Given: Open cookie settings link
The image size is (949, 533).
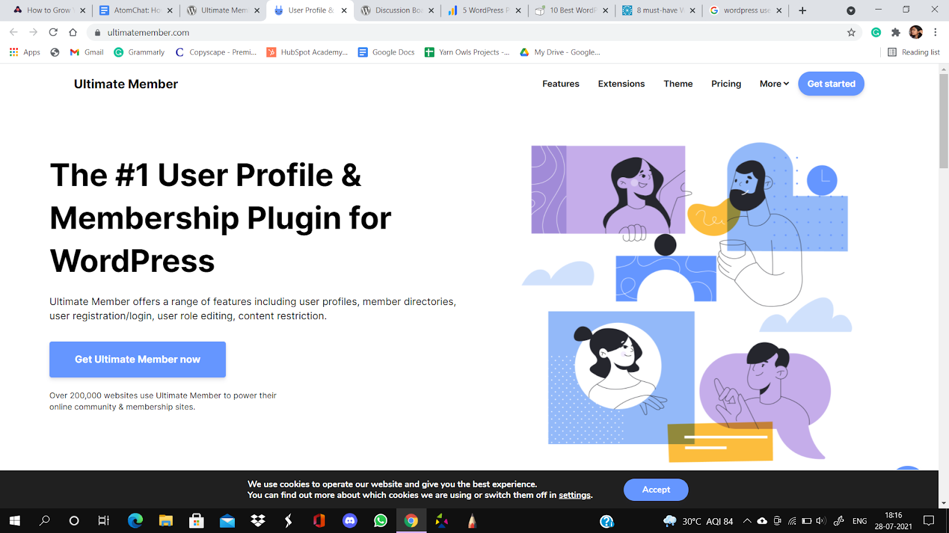Looking at the screenshot, I should click(575, 495).
